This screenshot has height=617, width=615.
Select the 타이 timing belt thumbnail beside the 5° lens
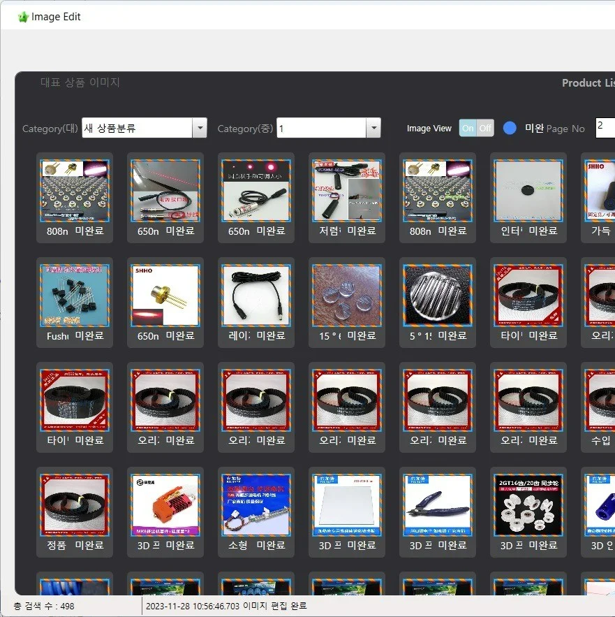(528, 296)
